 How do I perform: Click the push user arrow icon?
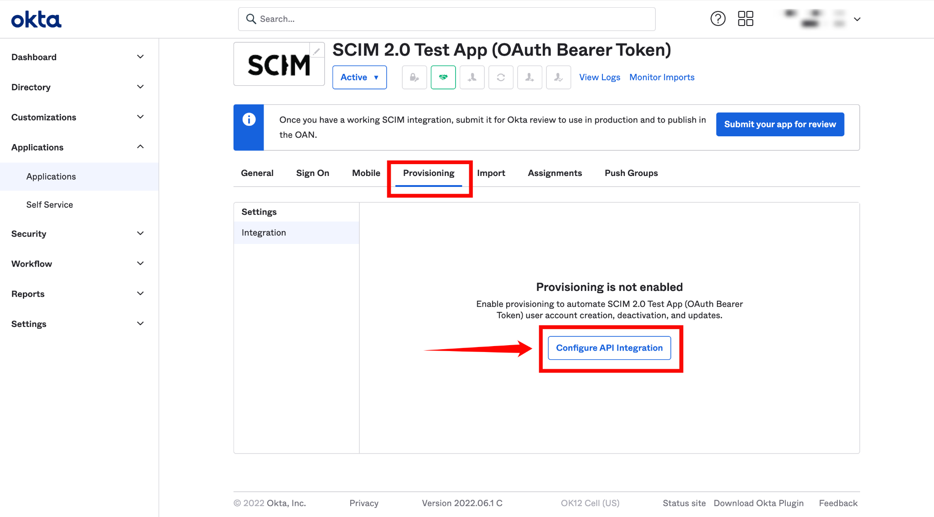(529, 78)
